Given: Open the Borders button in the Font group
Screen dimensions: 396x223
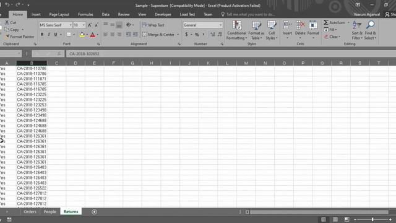Looking at the screenshot, I should [69, 35].
